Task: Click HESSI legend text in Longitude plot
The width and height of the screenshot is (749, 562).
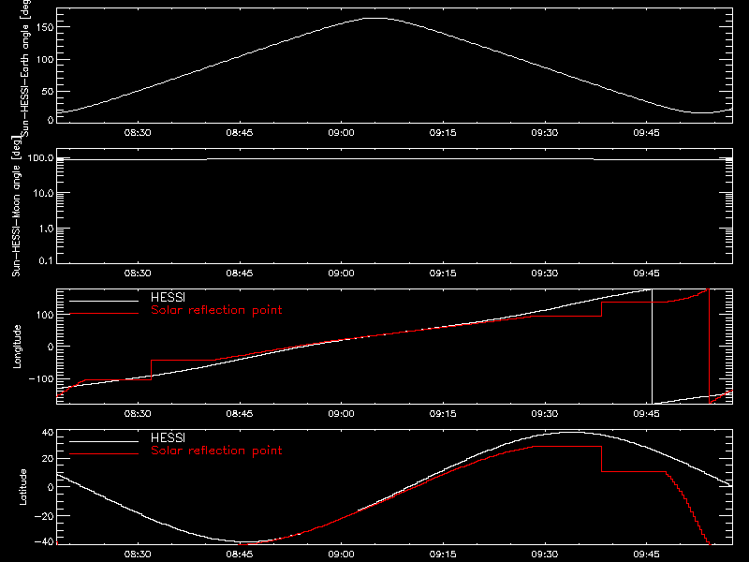Action: [x=168, y=297]
